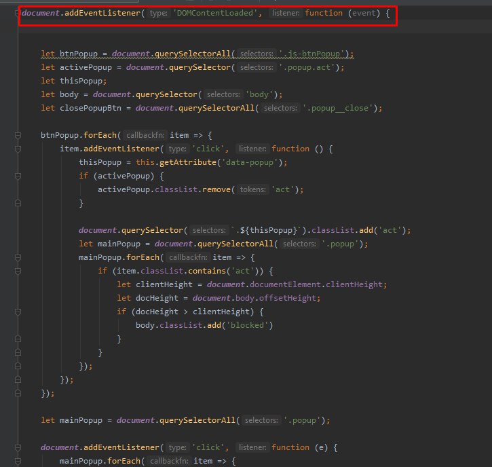492x467 pixels.
Task: Click getAttribute method call
Action: (x=188, y=163)
